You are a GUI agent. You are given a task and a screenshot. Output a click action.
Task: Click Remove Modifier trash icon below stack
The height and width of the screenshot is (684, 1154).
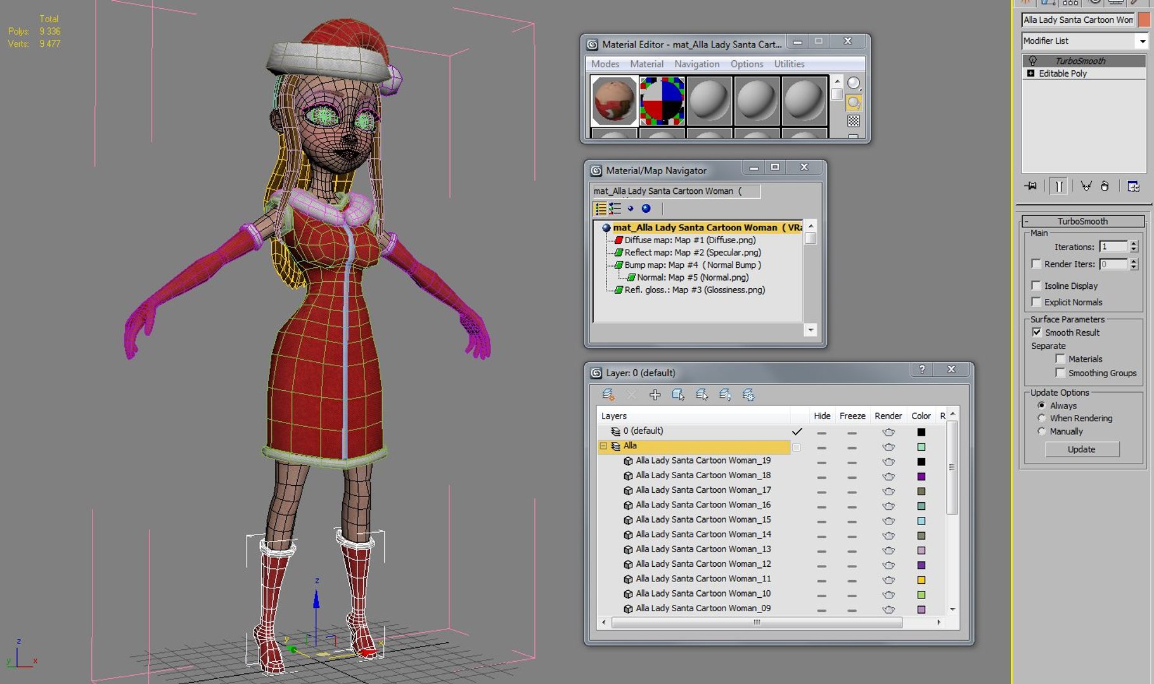[1105, 186]
